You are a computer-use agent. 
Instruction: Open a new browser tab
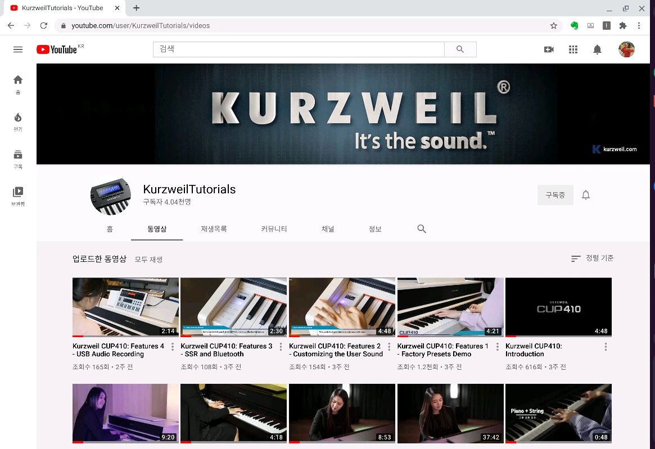[x=136, y=8]
